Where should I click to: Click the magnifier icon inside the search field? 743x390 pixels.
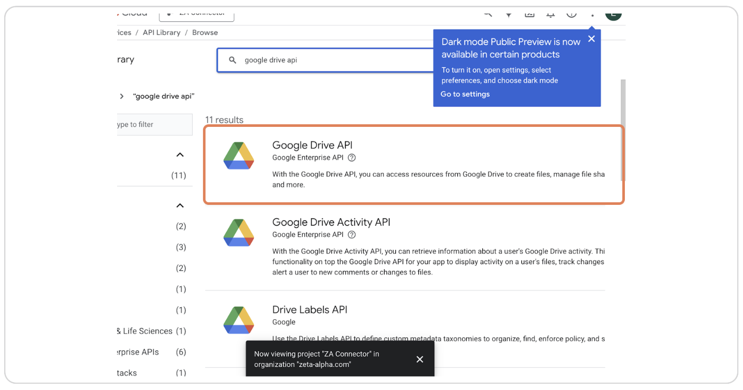pyautogui.click(x=233, y=60)
